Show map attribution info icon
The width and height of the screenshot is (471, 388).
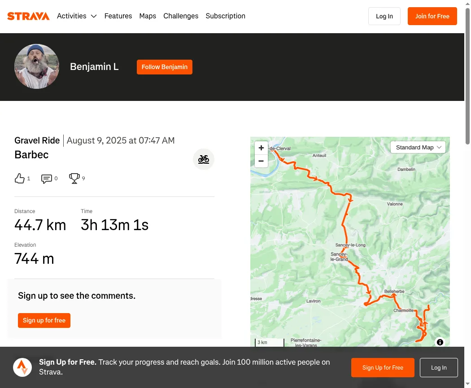coord(440,342)
